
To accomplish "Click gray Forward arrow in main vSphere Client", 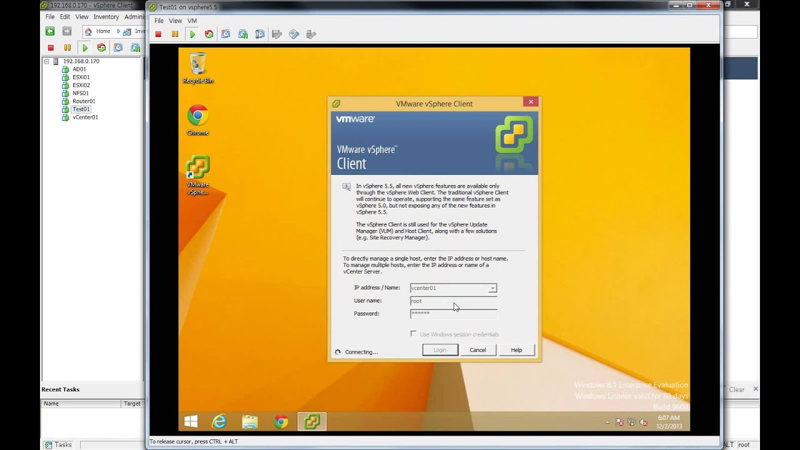I will pos(67,31).
